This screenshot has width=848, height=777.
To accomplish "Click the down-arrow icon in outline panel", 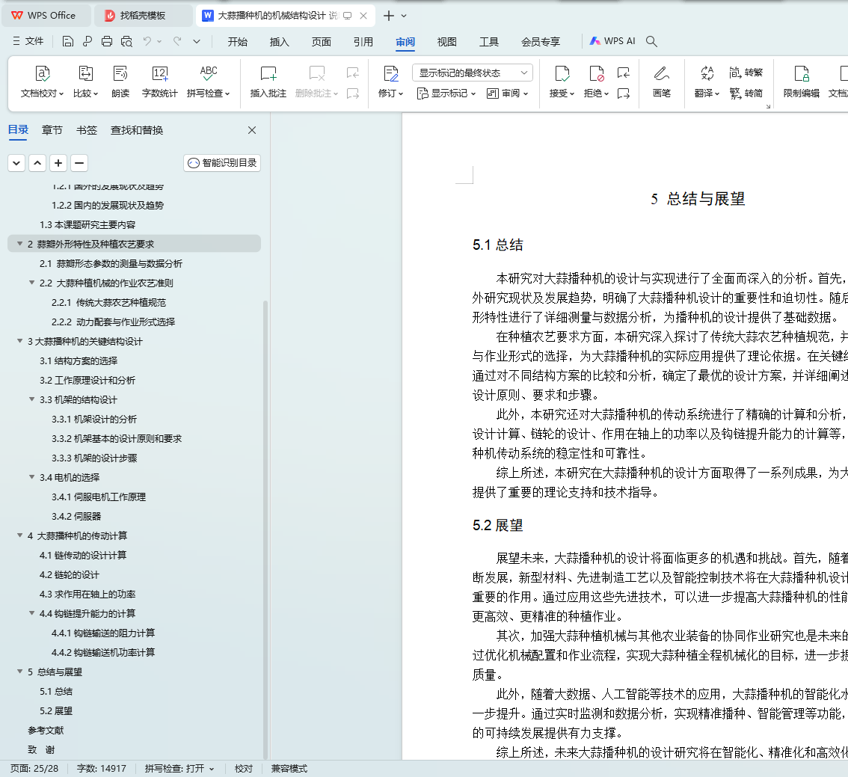I will [16, 163].
